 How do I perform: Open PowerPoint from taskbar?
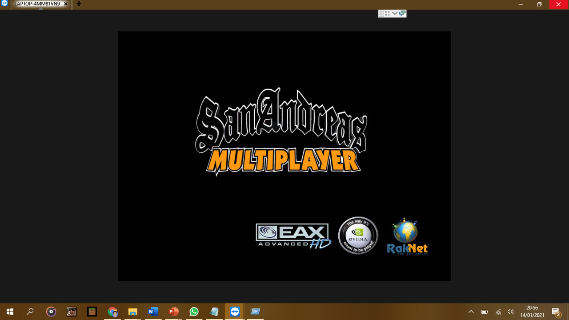pos(173,312)
